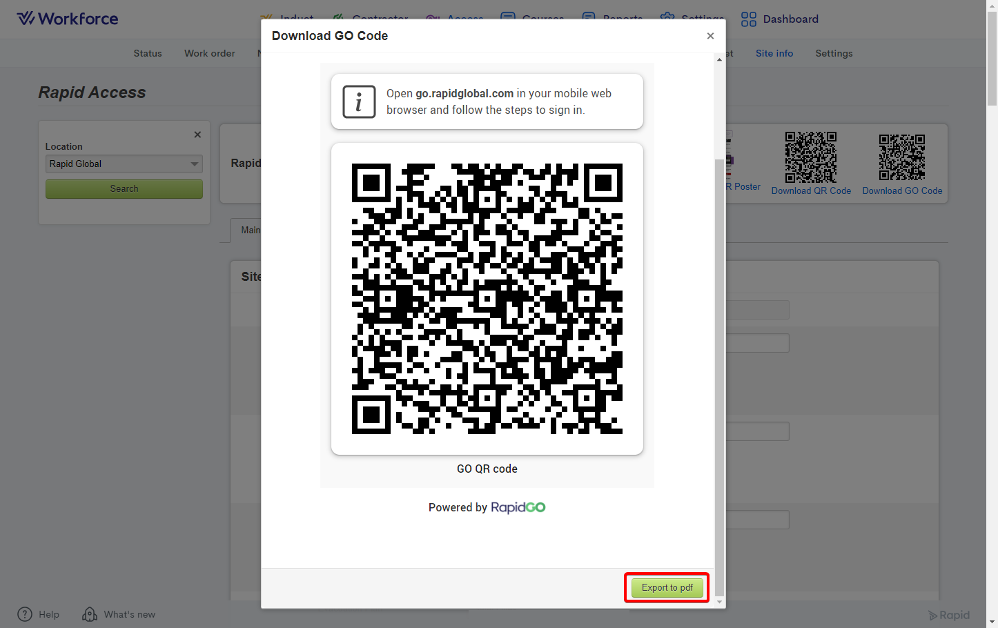The width and height of the screenshot is (998, 628).
Task: Open the Work order tab
Action: pos(210,53)
